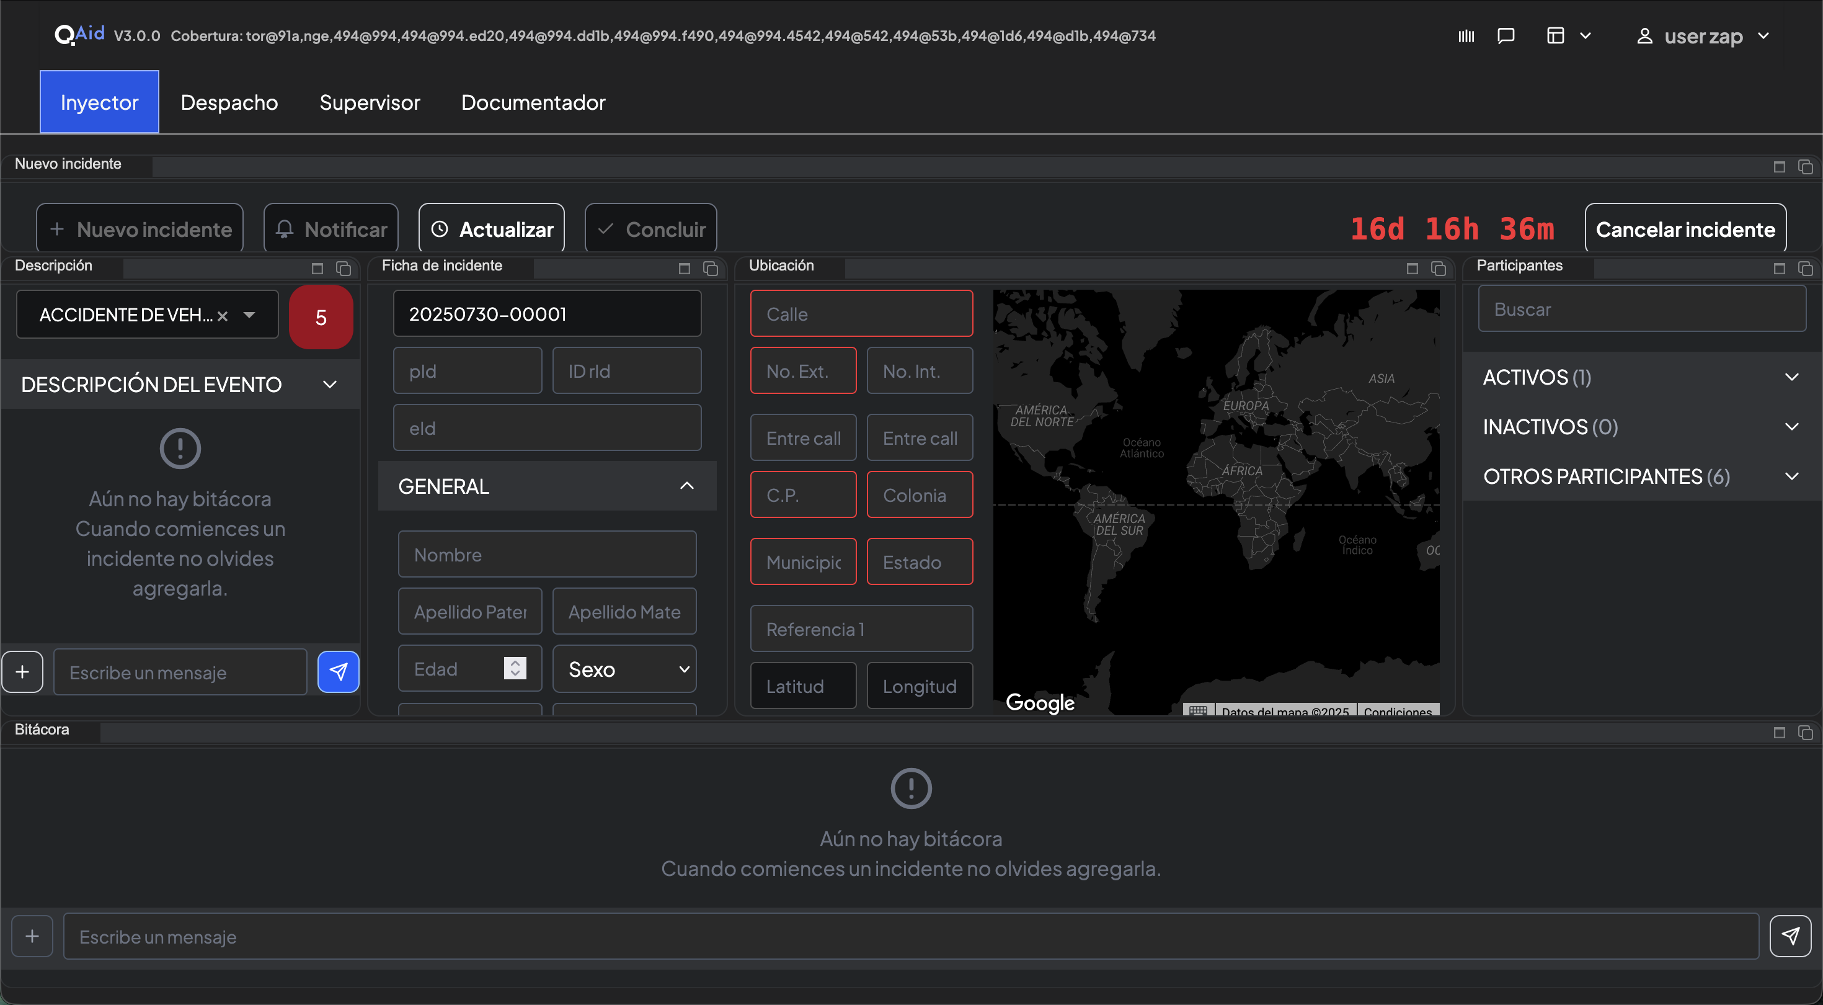Send the Bitácora message
Image resolution: width=1823 pixels, height=1005 pixels.
[x=1791, y=936]
